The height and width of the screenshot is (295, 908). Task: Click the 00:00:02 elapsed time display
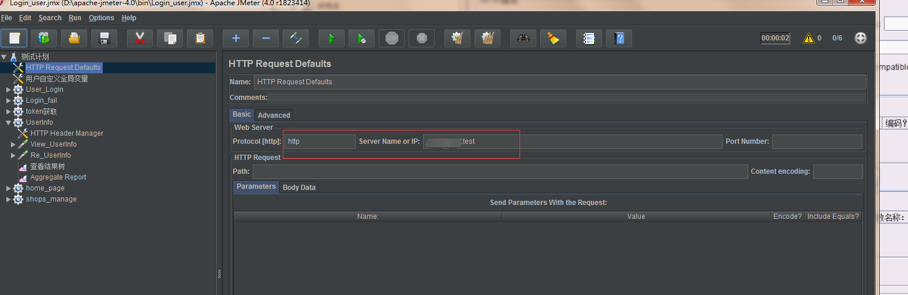775,38
